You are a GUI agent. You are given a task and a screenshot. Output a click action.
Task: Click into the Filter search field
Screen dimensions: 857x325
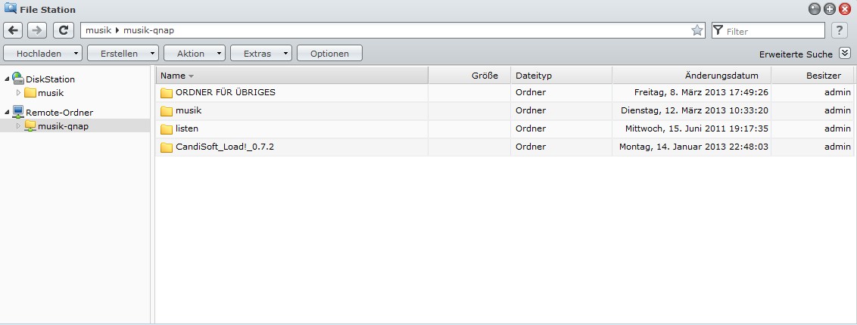coord(772,31)
